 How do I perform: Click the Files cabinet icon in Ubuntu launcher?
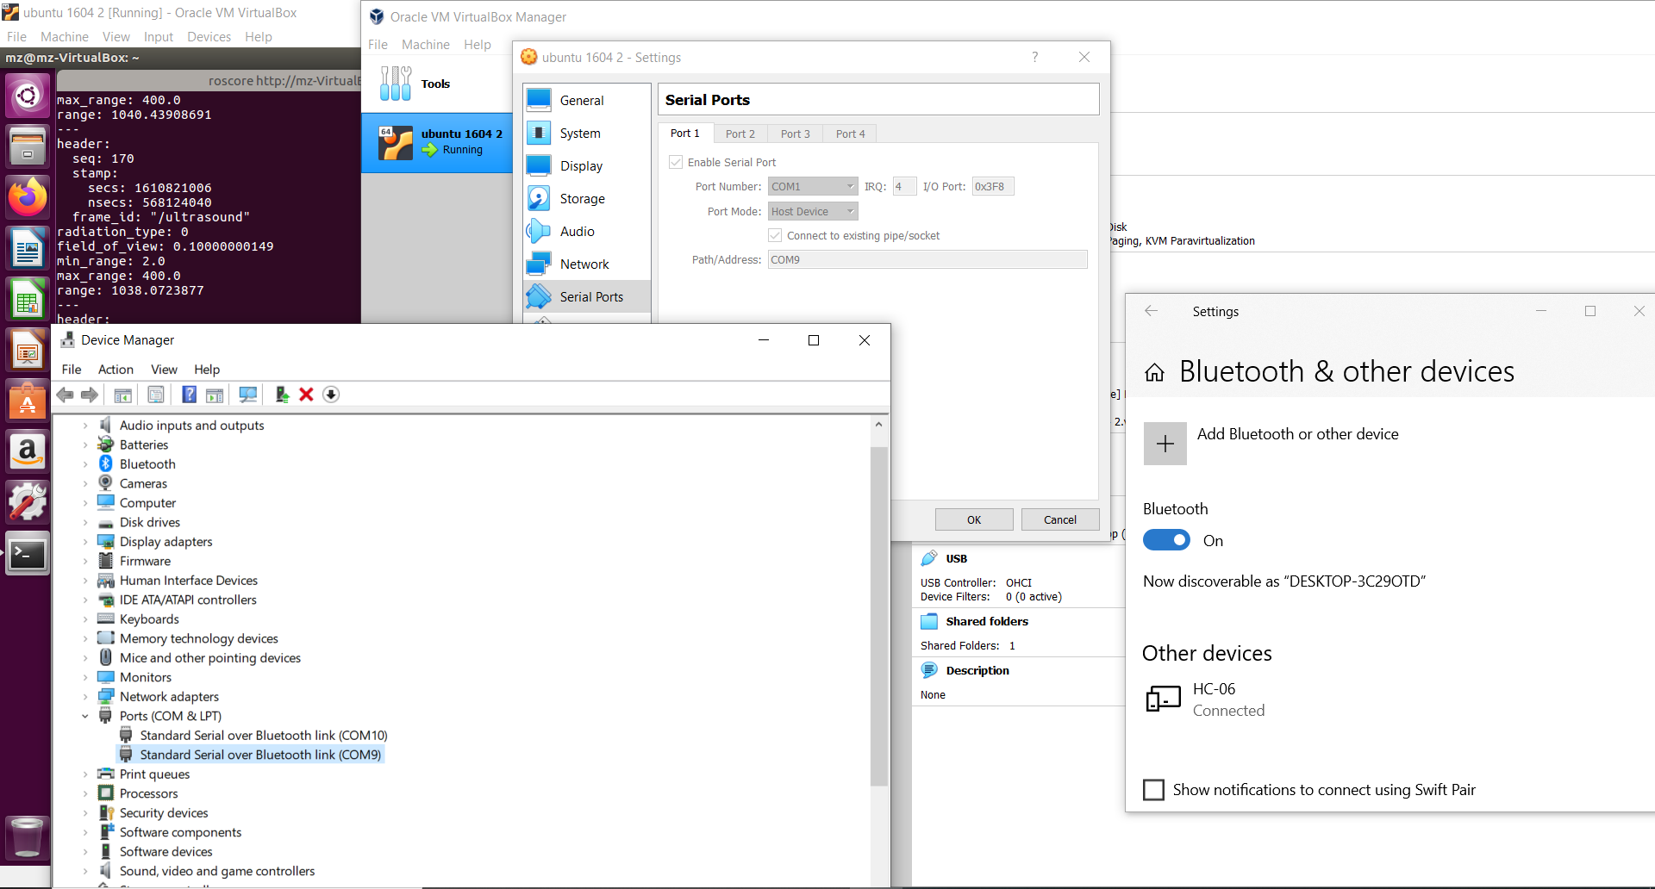tap(28, 146)
